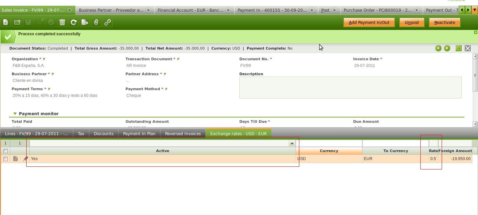
Task: Edit the USD to EUR row with the pencil icon
Action: coord(25,159)
